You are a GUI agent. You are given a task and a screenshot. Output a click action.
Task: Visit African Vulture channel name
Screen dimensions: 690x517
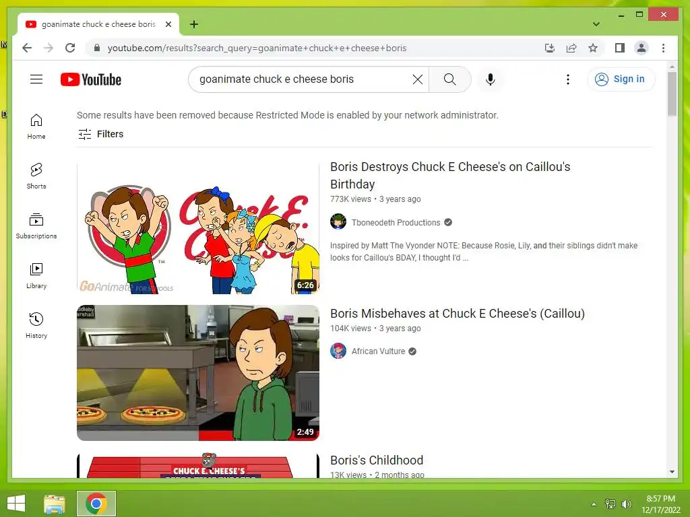point(378,351)
